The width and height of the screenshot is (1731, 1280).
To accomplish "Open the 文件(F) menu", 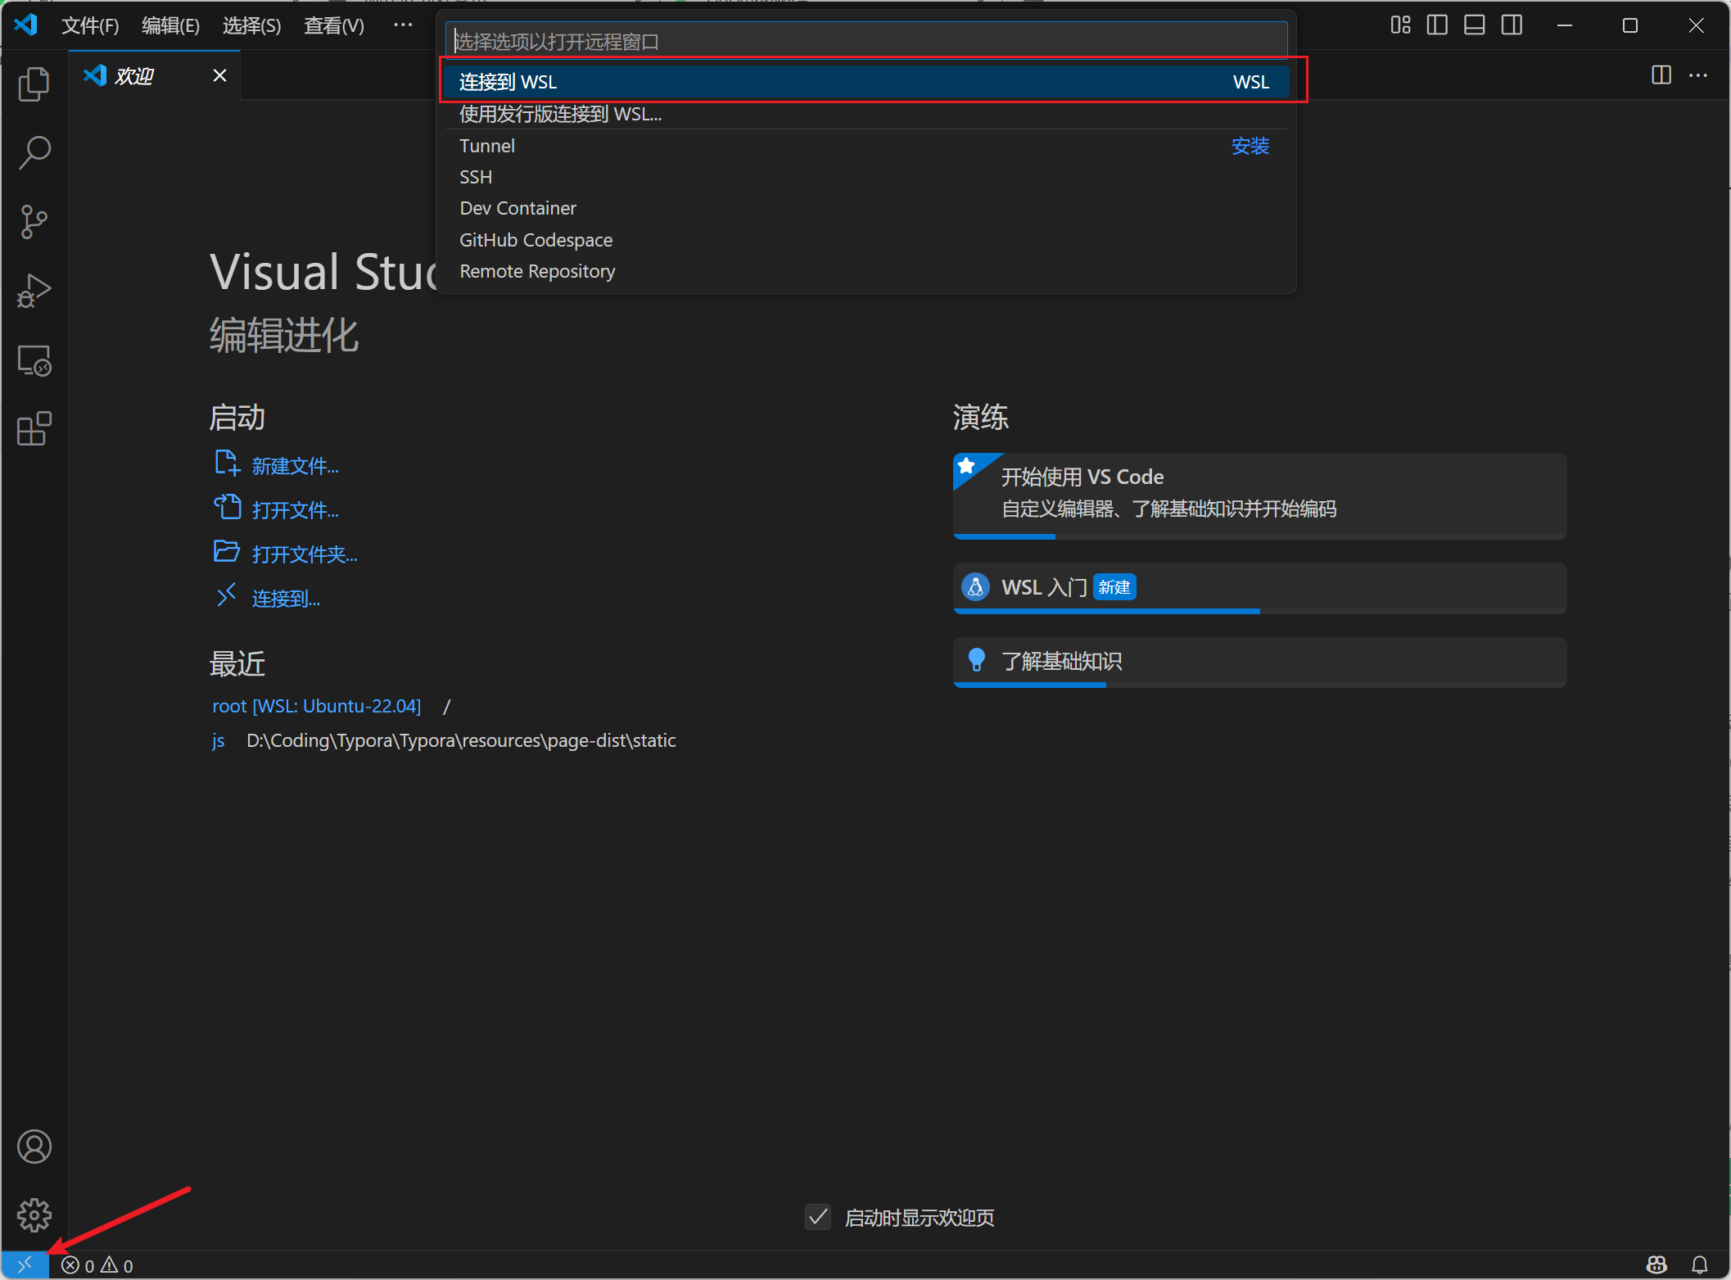I will (89, 25).
